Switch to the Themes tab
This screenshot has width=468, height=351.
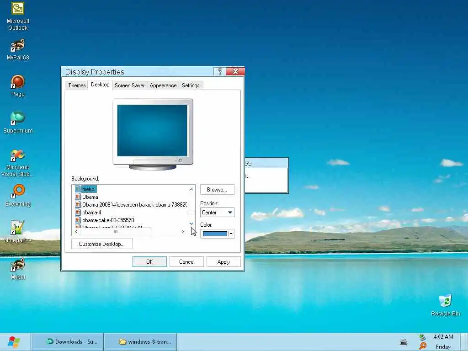pyautogui.click(x=77, y=85)
